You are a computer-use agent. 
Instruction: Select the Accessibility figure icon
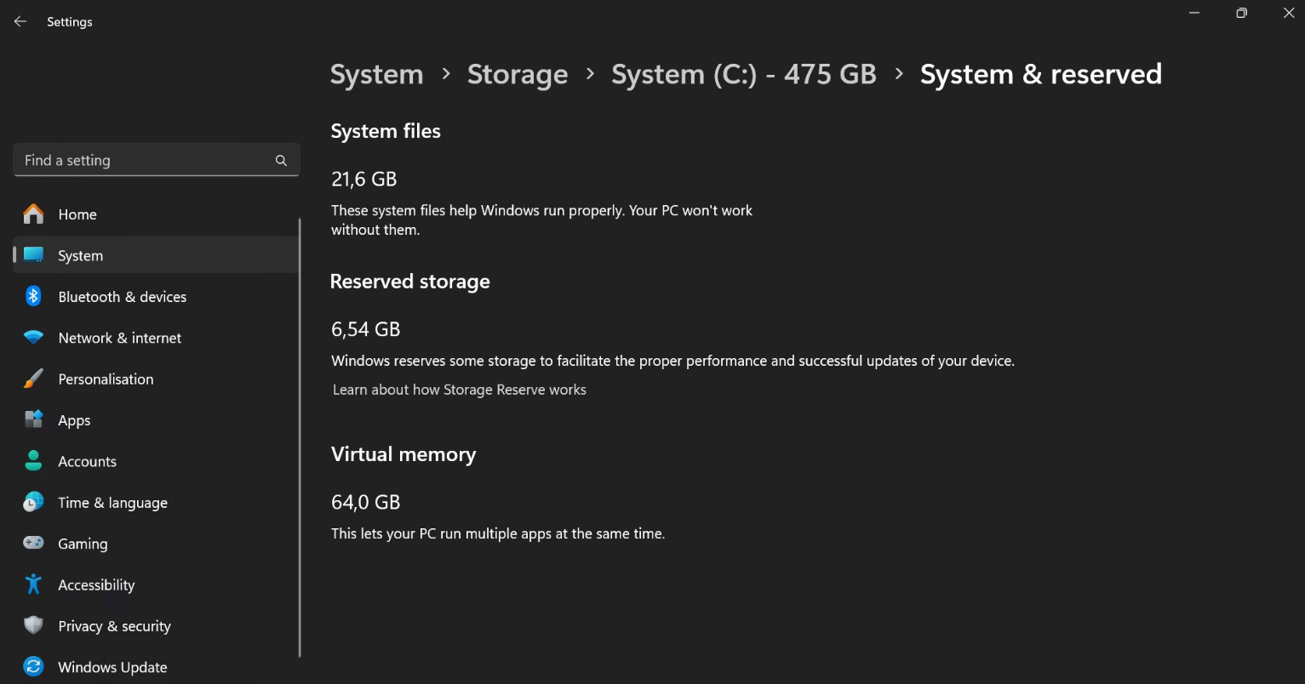pyautogui.click(x=33, y=584)
